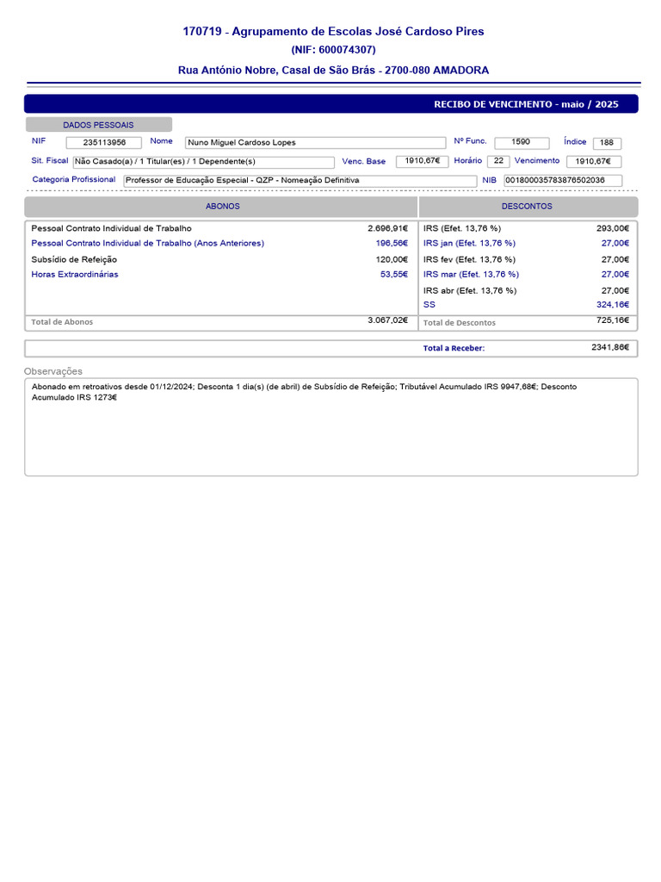Click the Vencimento field 1910,67€
This screenshot has width=661, height=882.
coord(594,161)
